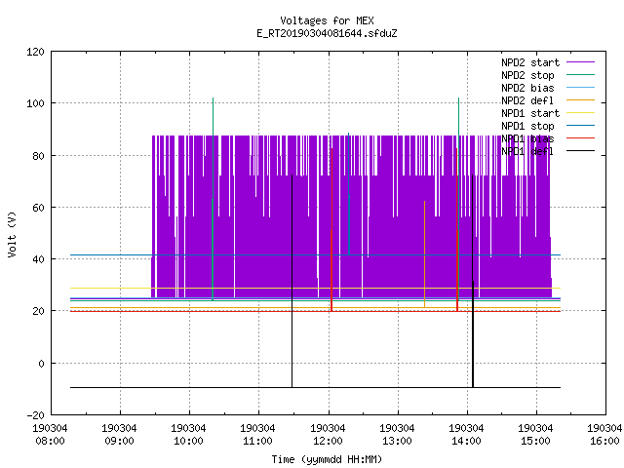Click the purple NPD2 start legend line
624x468 pixels.
(x=580, y=62)
